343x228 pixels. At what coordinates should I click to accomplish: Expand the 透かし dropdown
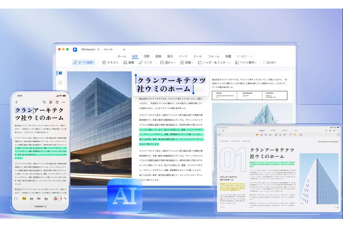[168, 63]
